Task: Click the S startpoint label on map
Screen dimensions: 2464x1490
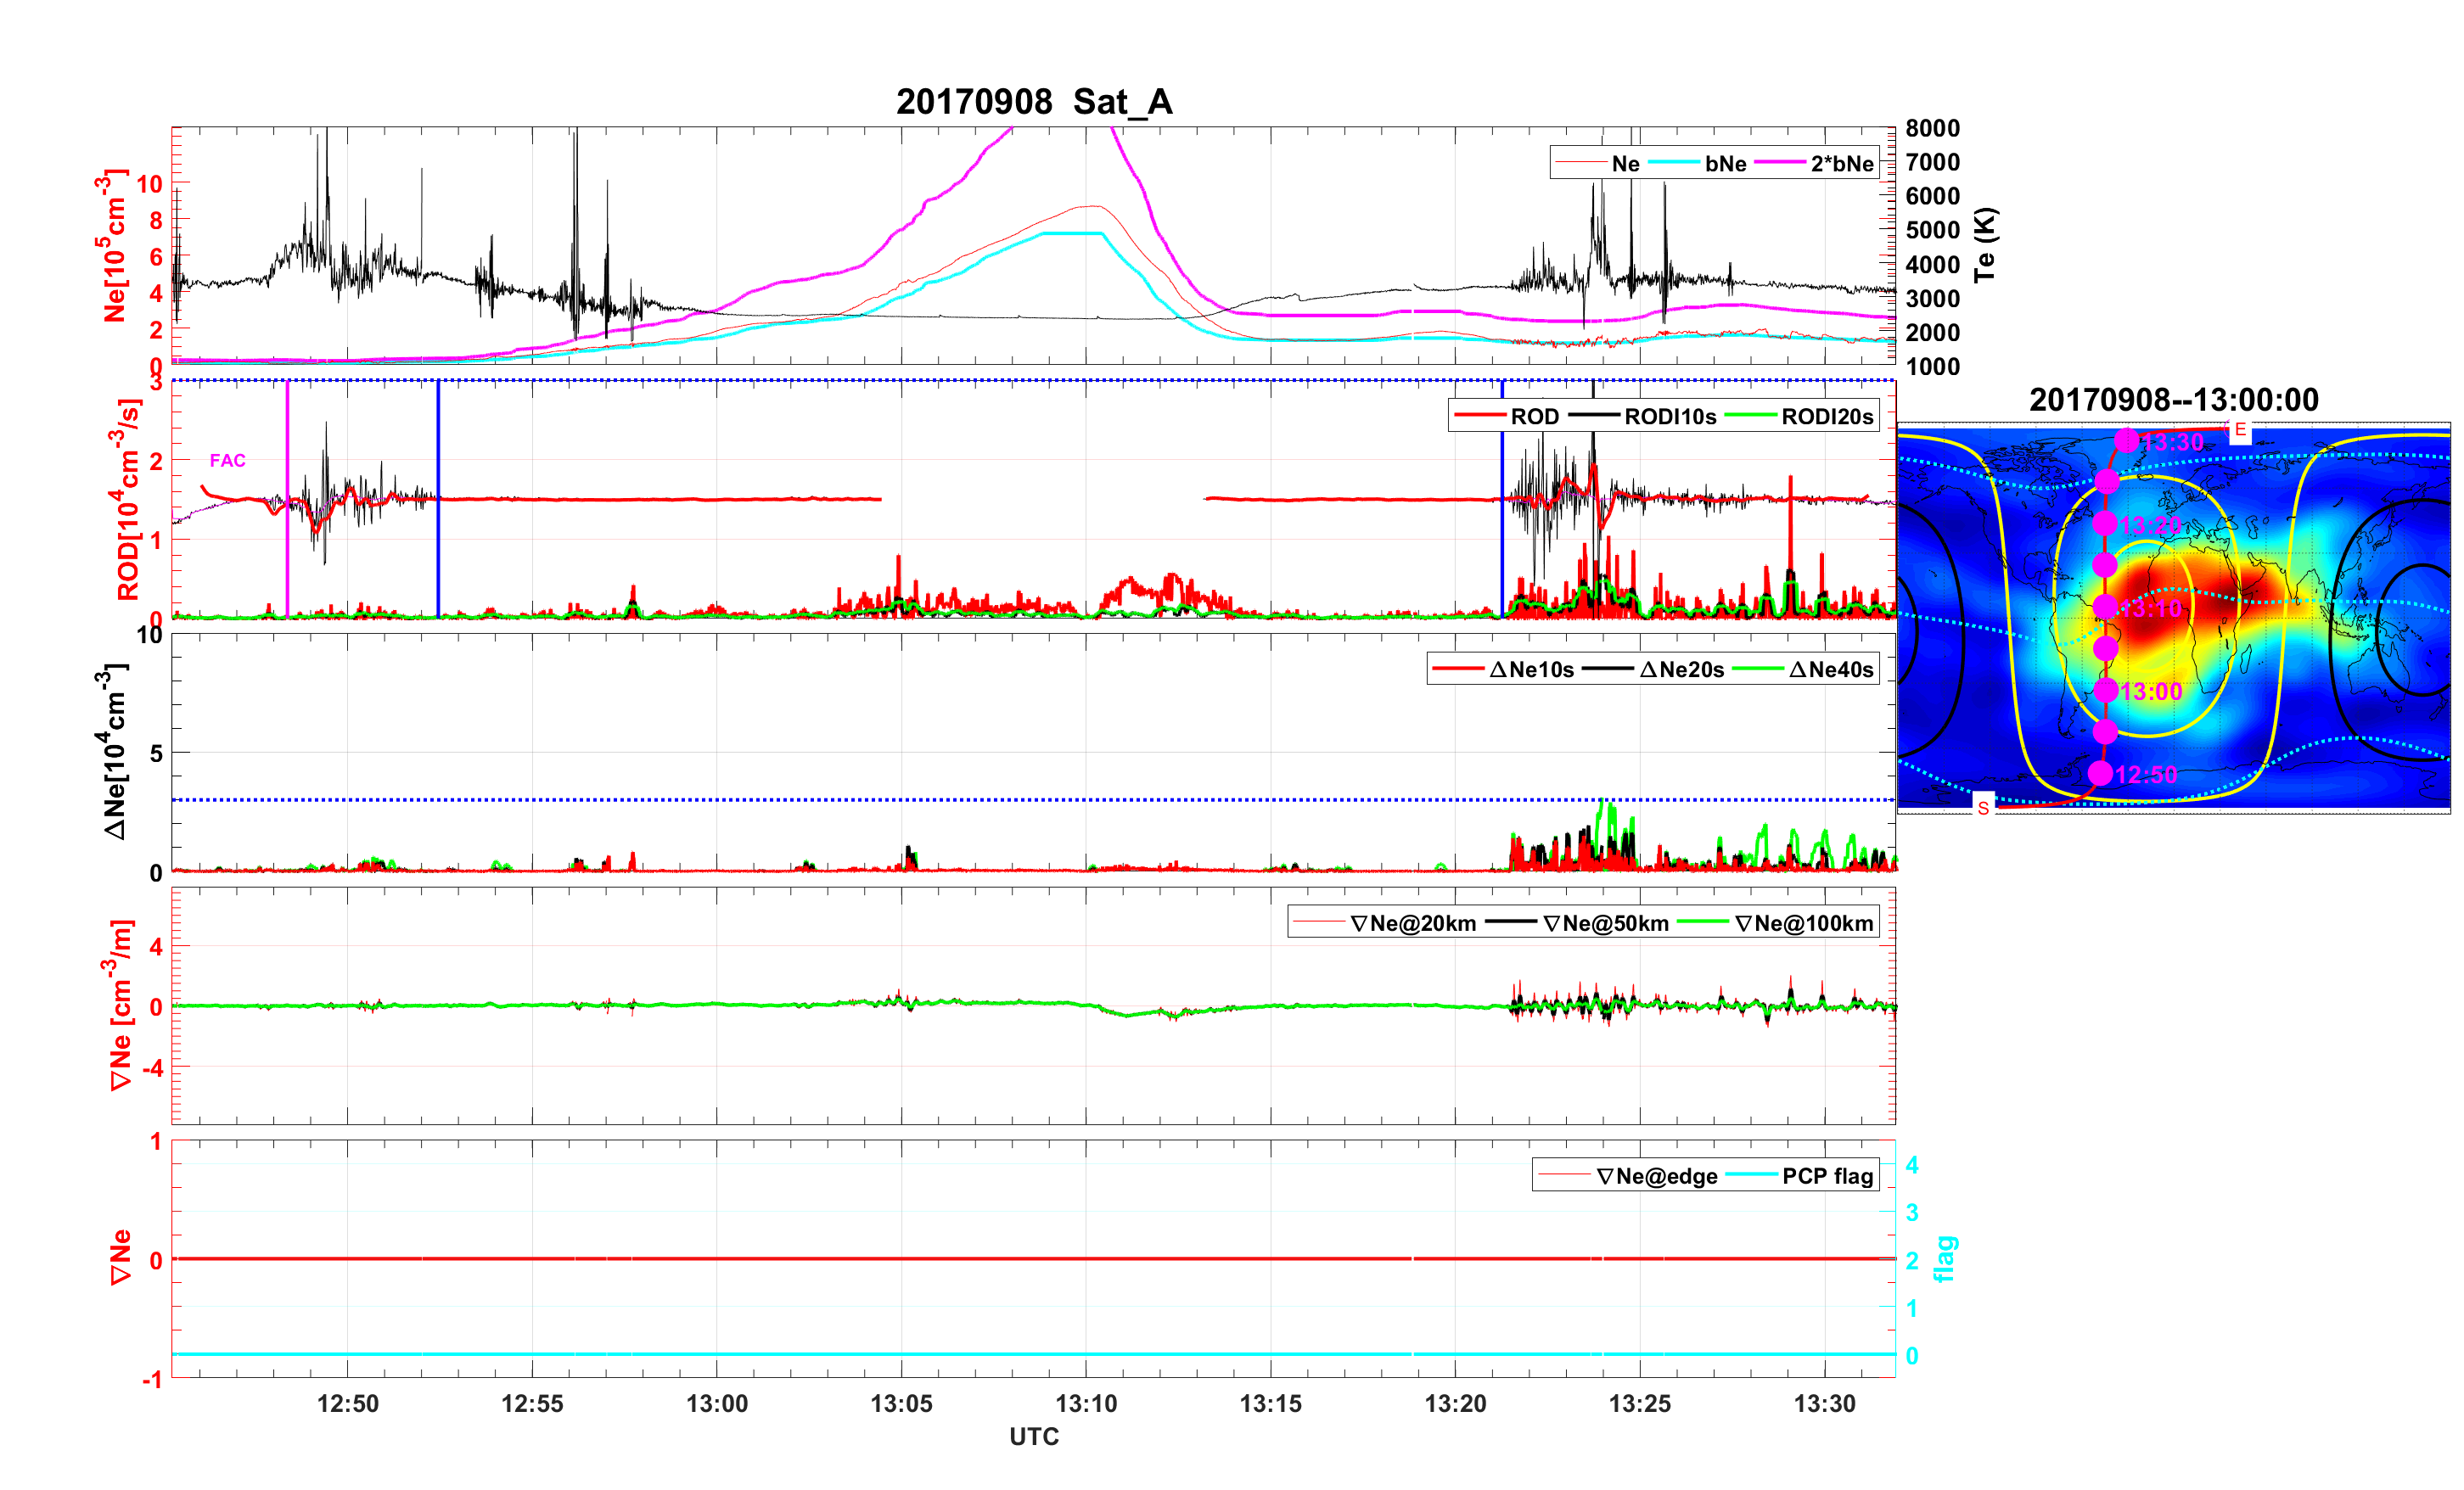Action: point(1983,808)
